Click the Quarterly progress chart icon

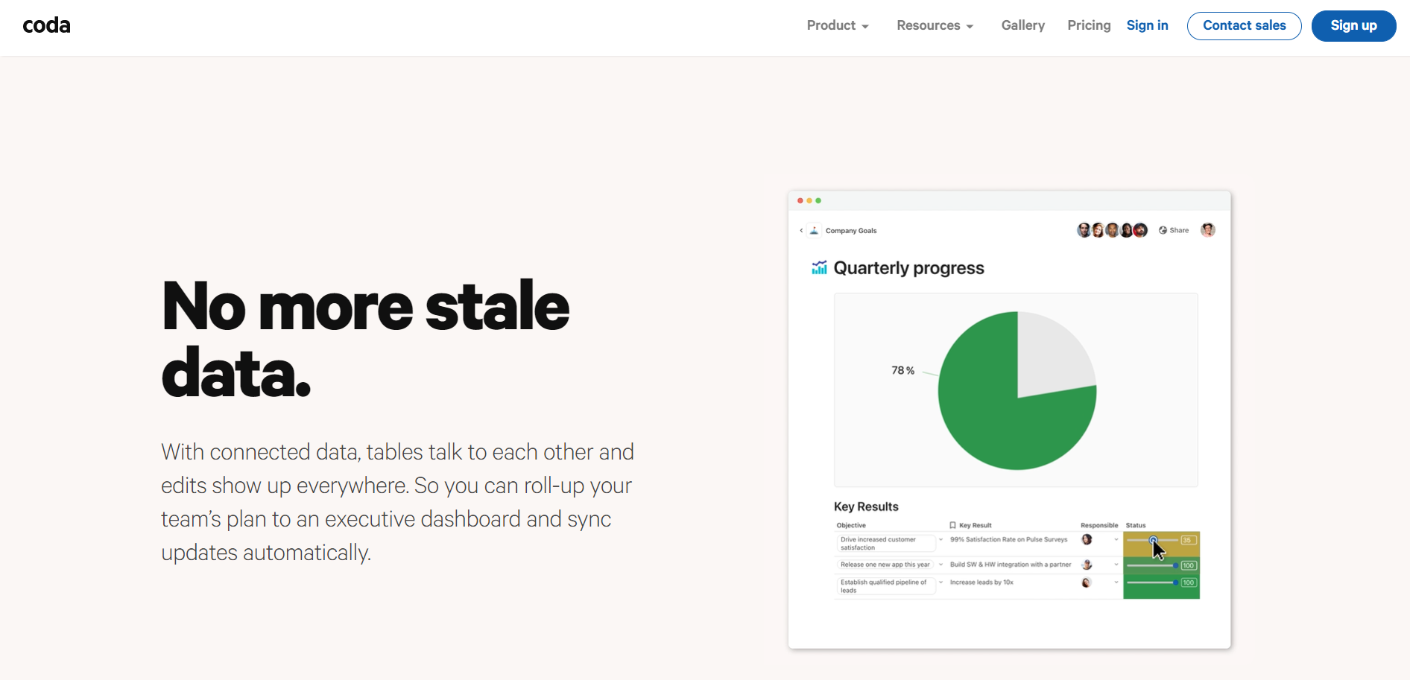(819, 268)
